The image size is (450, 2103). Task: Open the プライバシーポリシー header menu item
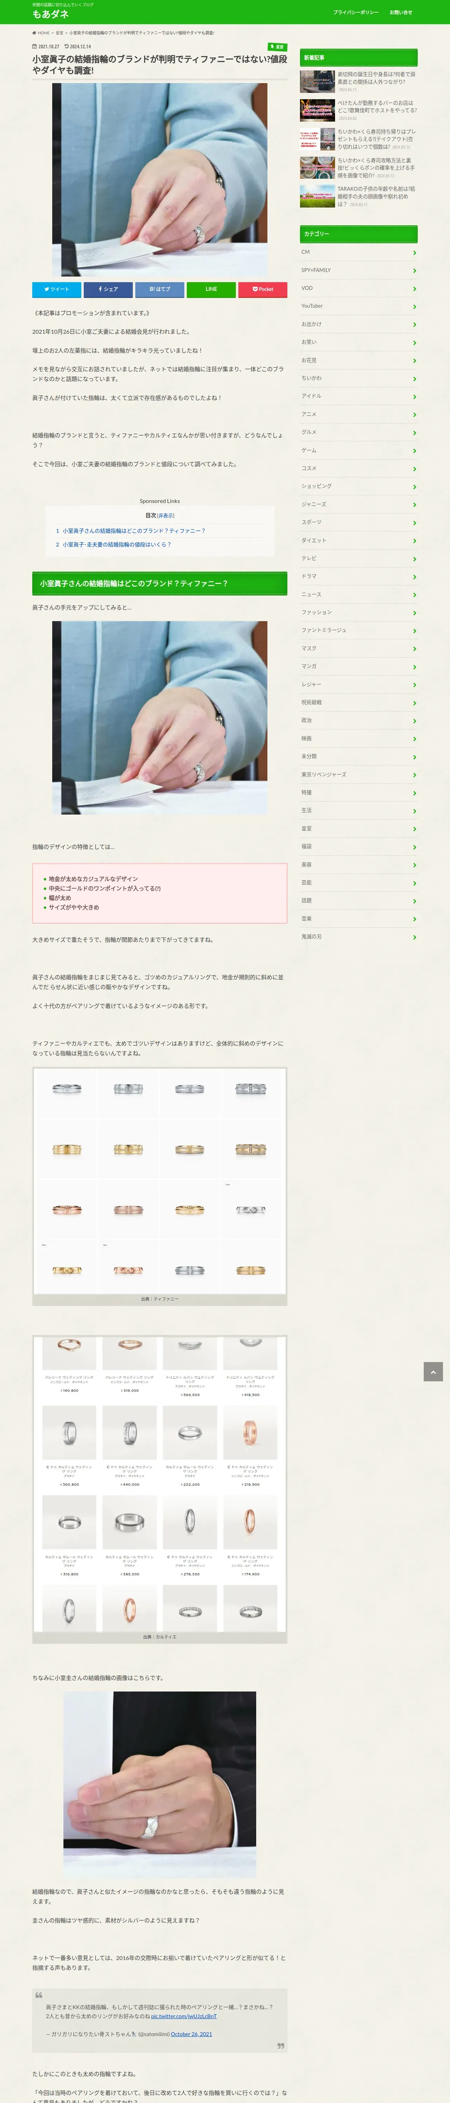click(x=355, y=12)
